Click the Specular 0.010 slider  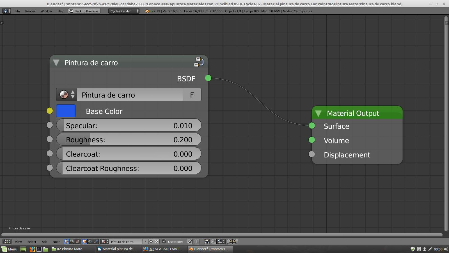click(x=129, y=125)
